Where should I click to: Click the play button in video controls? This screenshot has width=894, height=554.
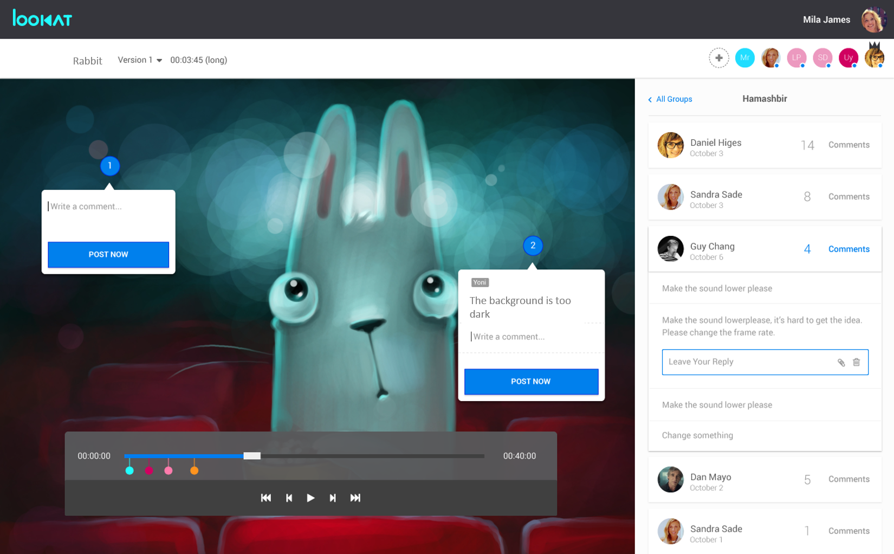pyautogui.click(x=310, y=498)
